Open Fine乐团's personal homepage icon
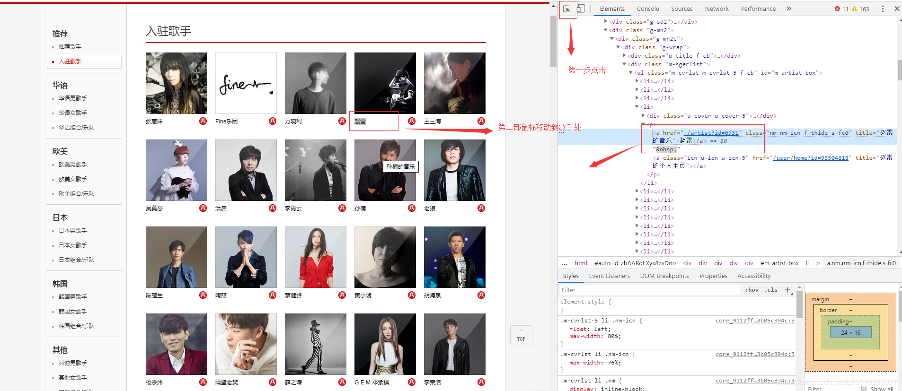Image resolution: width=902 pixels, height=391 pixels. (273, 121)
